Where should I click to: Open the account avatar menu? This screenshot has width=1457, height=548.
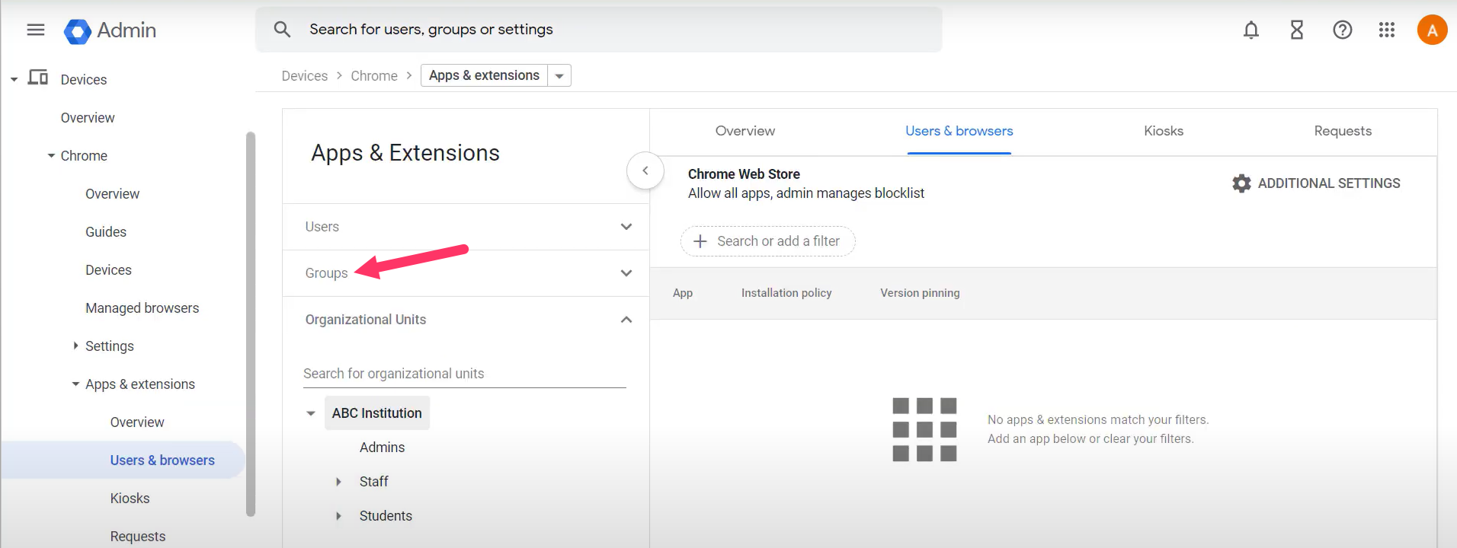pyautogui.click(x=1432, y=30)
